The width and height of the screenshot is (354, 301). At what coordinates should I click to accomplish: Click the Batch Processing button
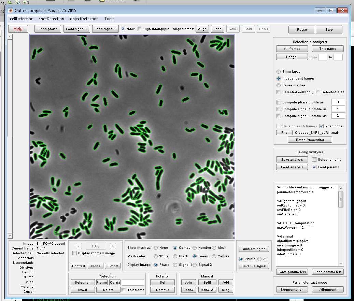click(310, 140)
